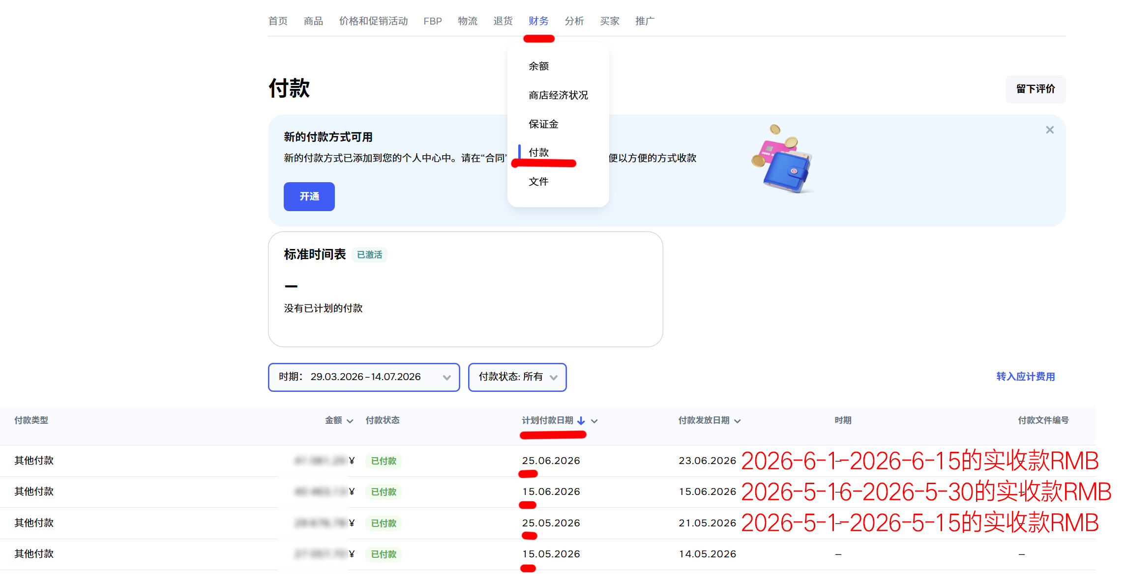Select 付款 from the finance menu
The width and height of the screenshot is (1126, 576).
(x=539, y=152)
